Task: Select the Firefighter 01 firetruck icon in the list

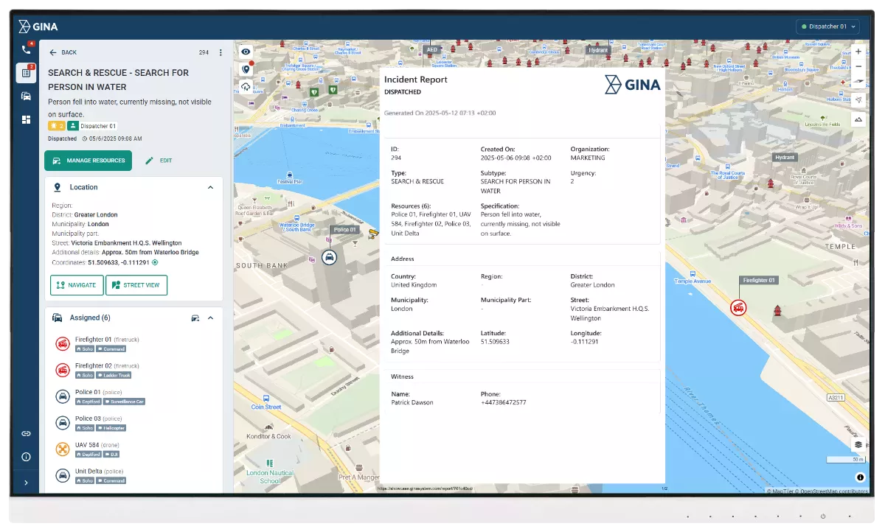Action: [x=63, y=343]
